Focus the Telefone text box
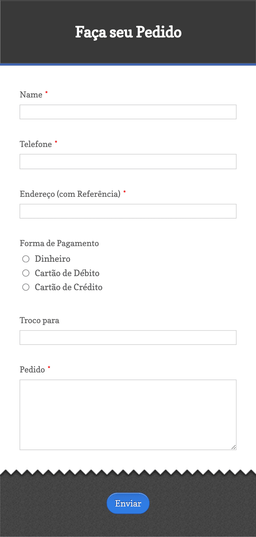 point(128,162)
